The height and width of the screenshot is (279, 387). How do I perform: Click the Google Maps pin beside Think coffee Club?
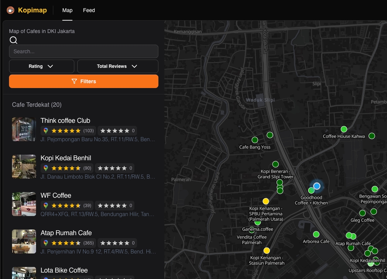pos(46,130)
